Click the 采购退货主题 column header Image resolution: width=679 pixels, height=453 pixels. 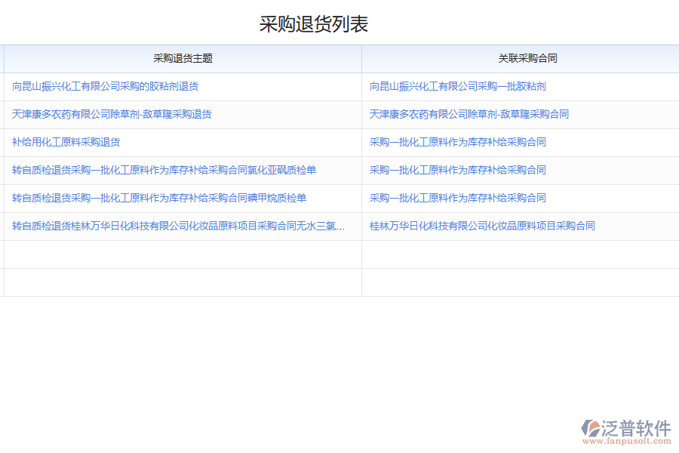[x=181, y=58]
